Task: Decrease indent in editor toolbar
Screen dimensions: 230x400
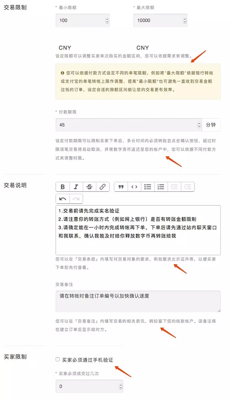Action: click(x=174, y=187)
